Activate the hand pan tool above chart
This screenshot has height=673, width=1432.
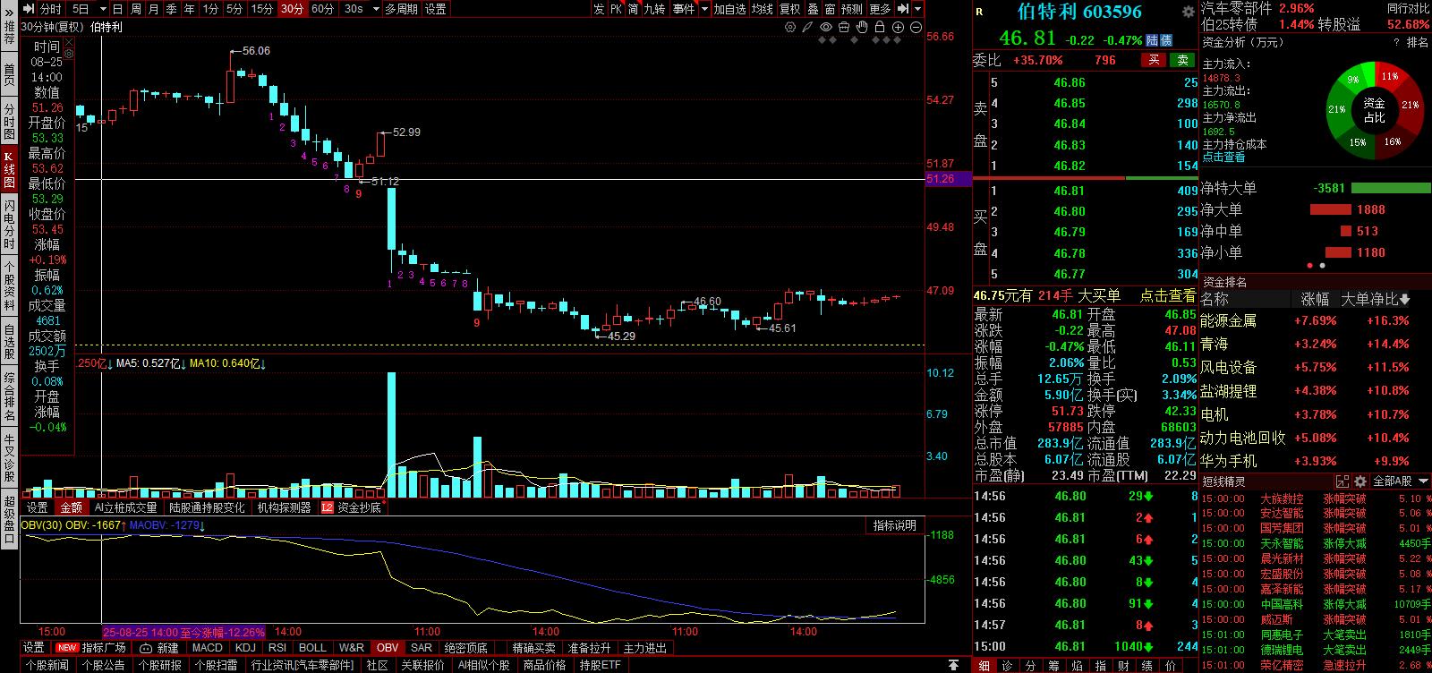pos(862,28)
